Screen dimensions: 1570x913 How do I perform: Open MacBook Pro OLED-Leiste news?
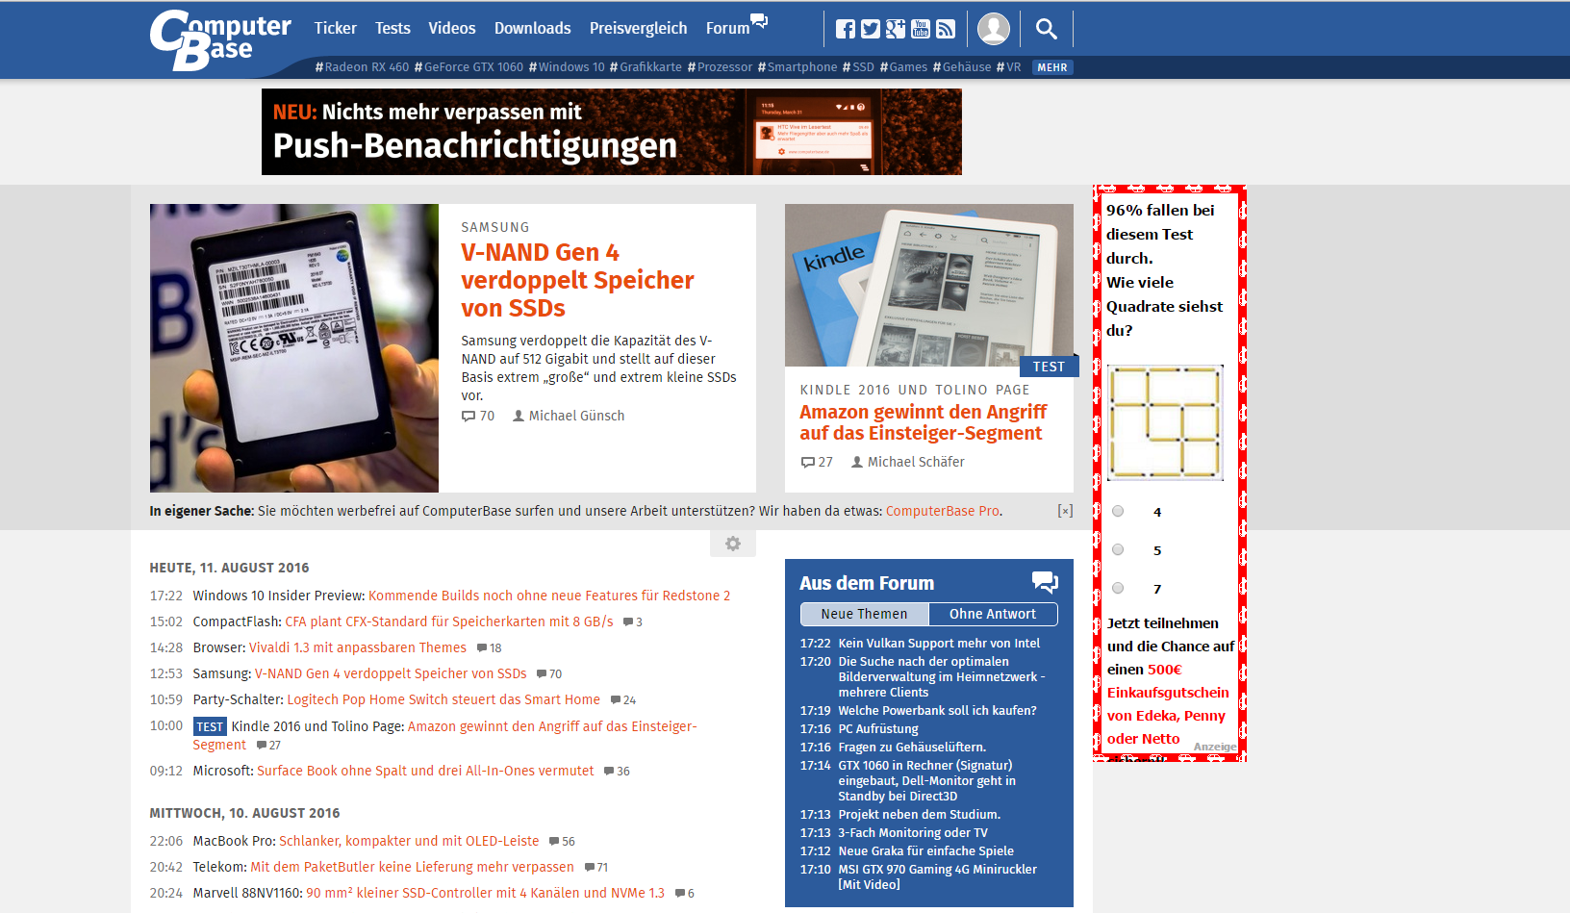point(409,841)
